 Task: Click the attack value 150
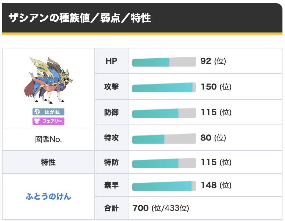(209, 87)
